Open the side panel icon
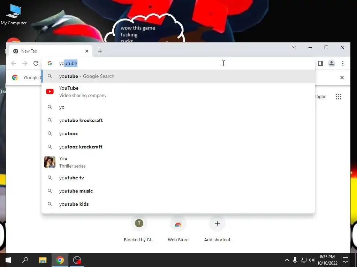 pos(320,63)
